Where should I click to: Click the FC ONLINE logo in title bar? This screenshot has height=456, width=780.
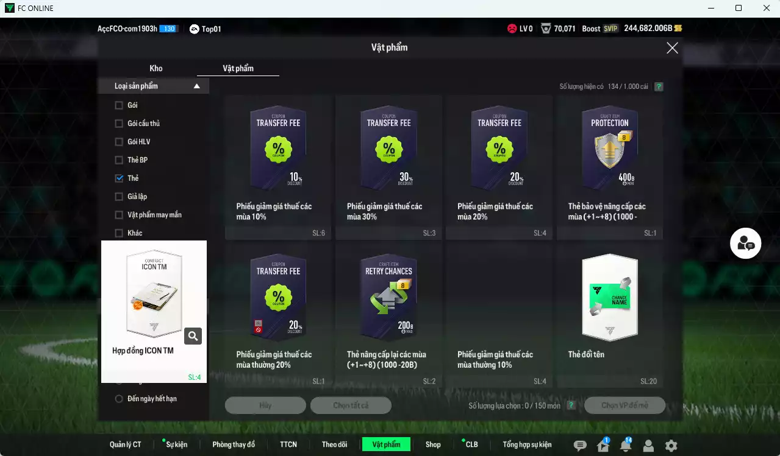(10, 8)
